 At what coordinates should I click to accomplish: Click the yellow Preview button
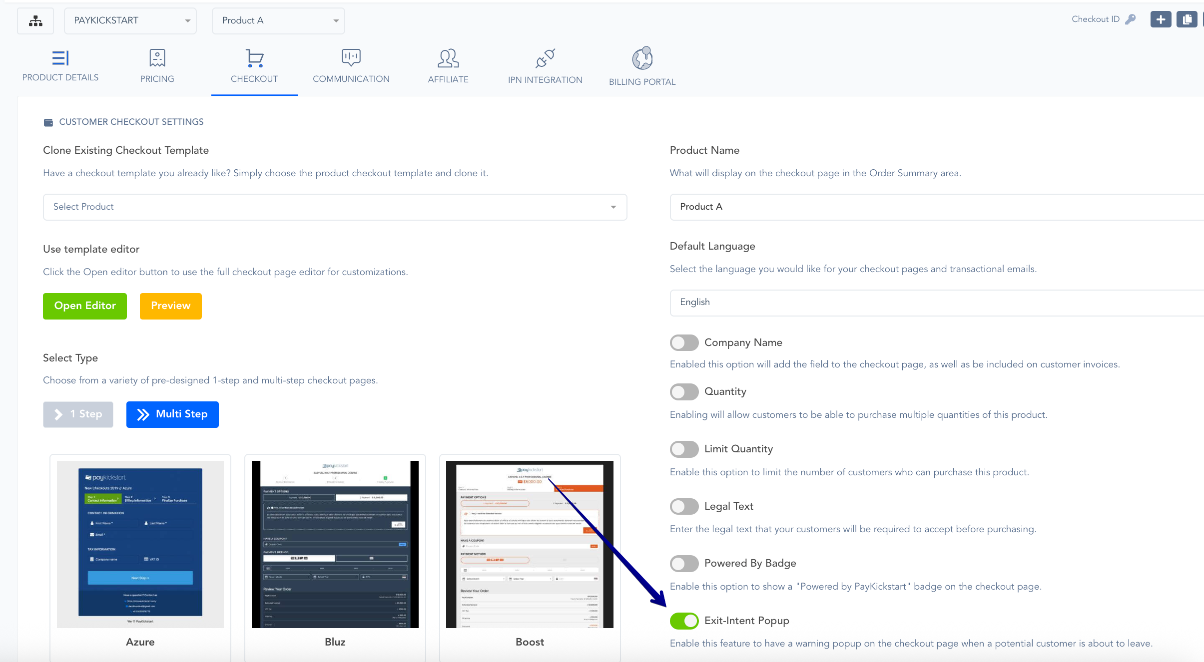170,306
